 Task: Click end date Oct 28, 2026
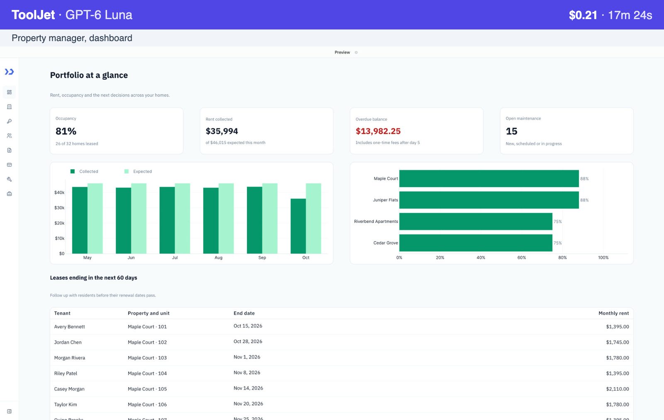point(248,342)
